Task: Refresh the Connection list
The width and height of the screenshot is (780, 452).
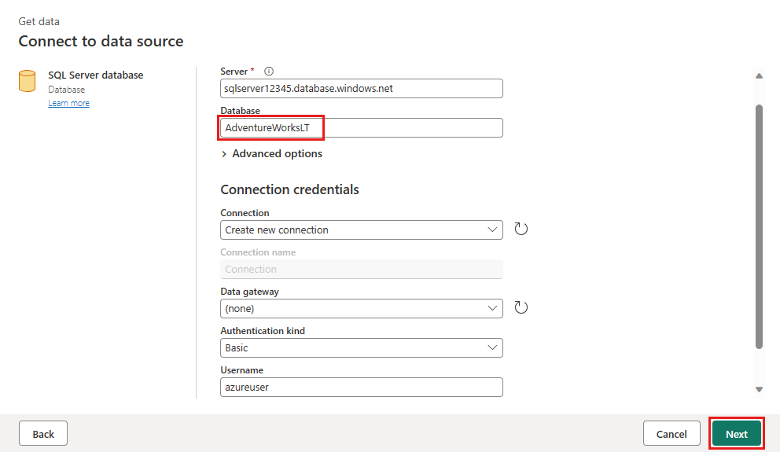Action: tap(521, 229)
